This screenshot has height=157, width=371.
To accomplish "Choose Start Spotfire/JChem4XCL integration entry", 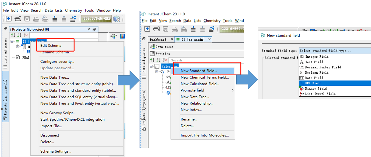I will coord(72,119).
